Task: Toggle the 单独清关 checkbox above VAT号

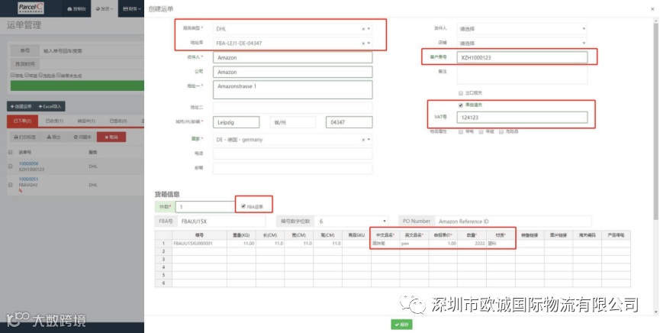Action: click(x=461, y=105)
